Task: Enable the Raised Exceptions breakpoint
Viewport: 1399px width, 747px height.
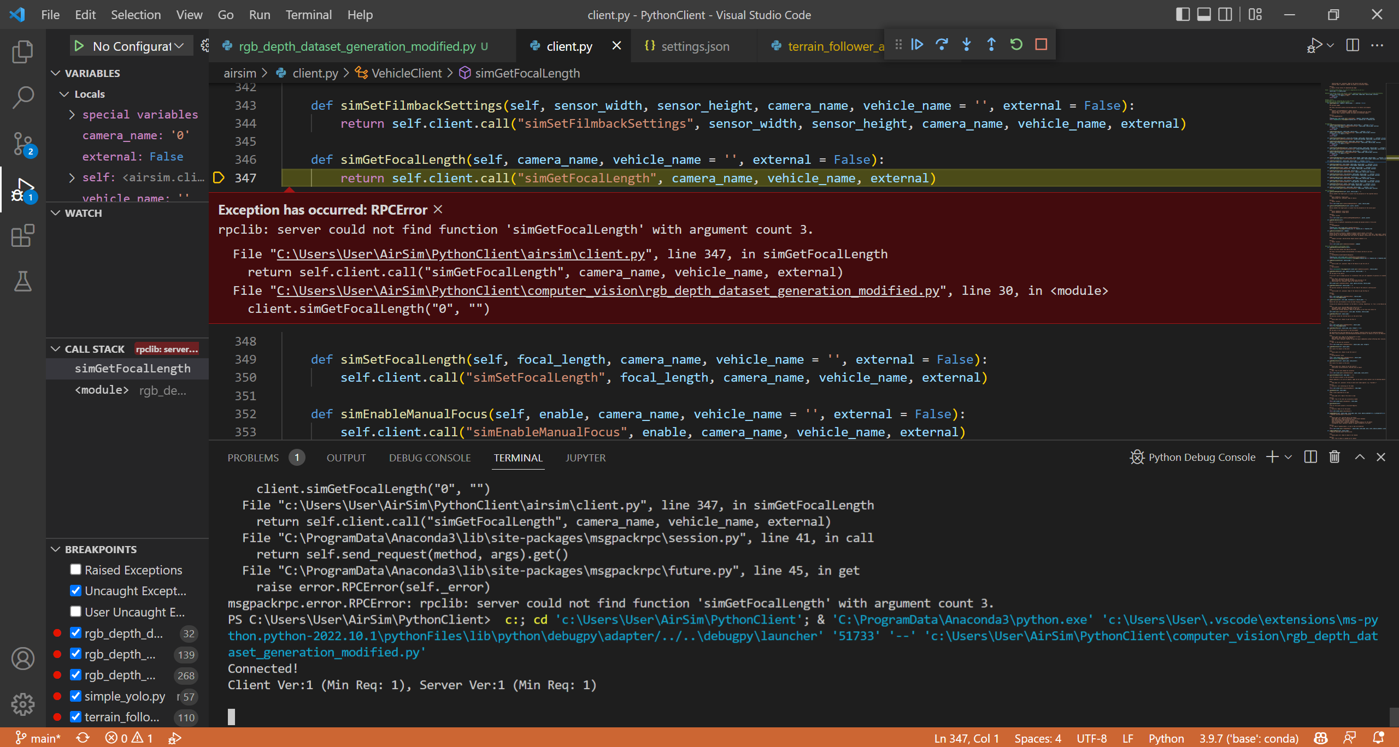Action: tap(75, 570)
